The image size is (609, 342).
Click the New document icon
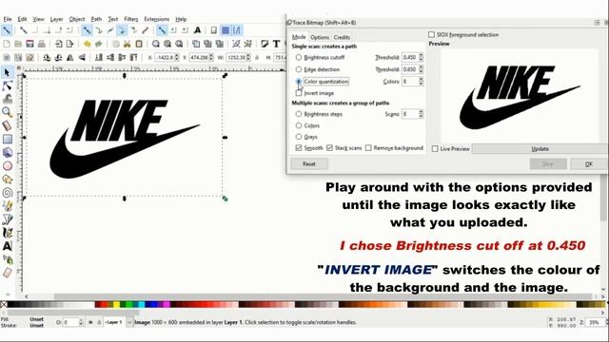click(7, 44)
